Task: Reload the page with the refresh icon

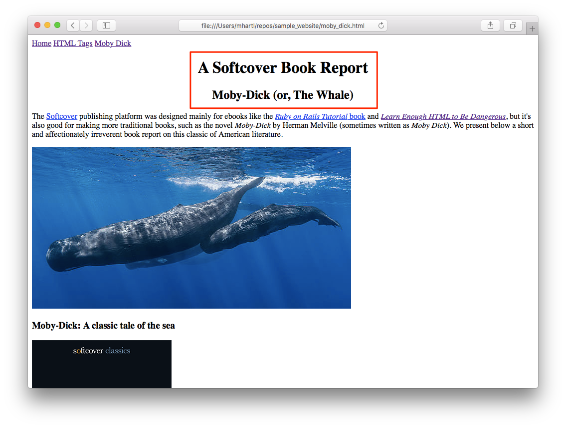Action: pos(381,25)
